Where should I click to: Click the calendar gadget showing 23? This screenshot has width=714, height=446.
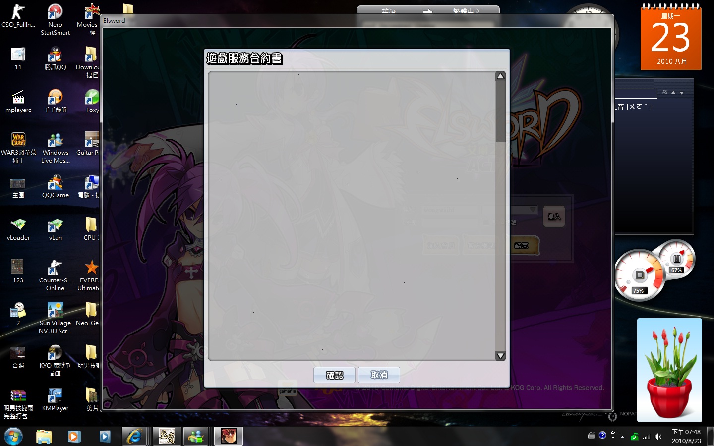click(671, 37)
